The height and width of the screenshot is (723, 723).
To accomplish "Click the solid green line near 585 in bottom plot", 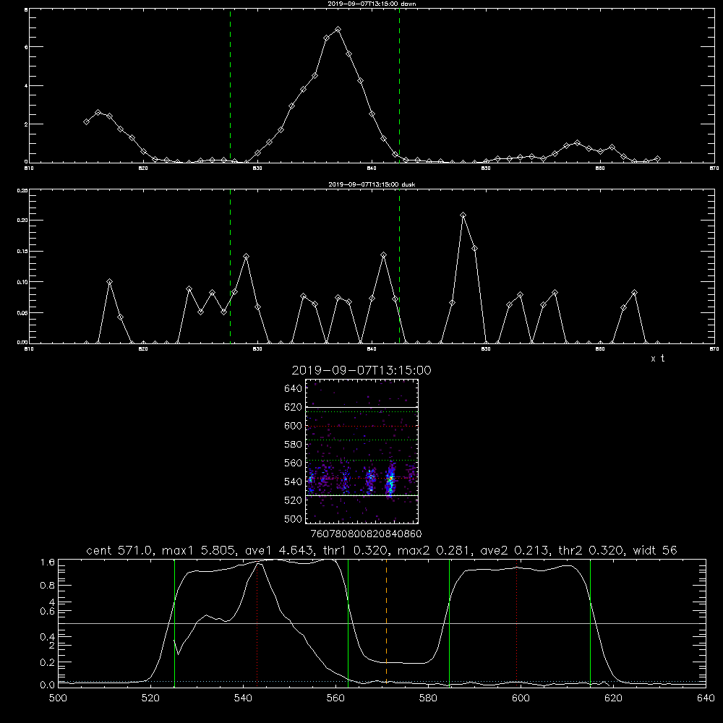I will coord(449,623).
